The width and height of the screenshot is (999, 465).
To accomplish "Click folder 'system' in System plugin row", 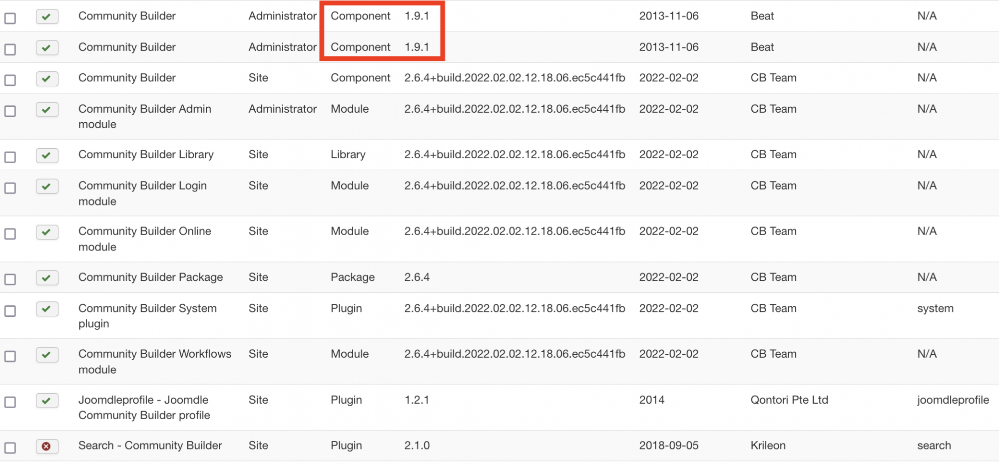I will [x=936, y=309].
